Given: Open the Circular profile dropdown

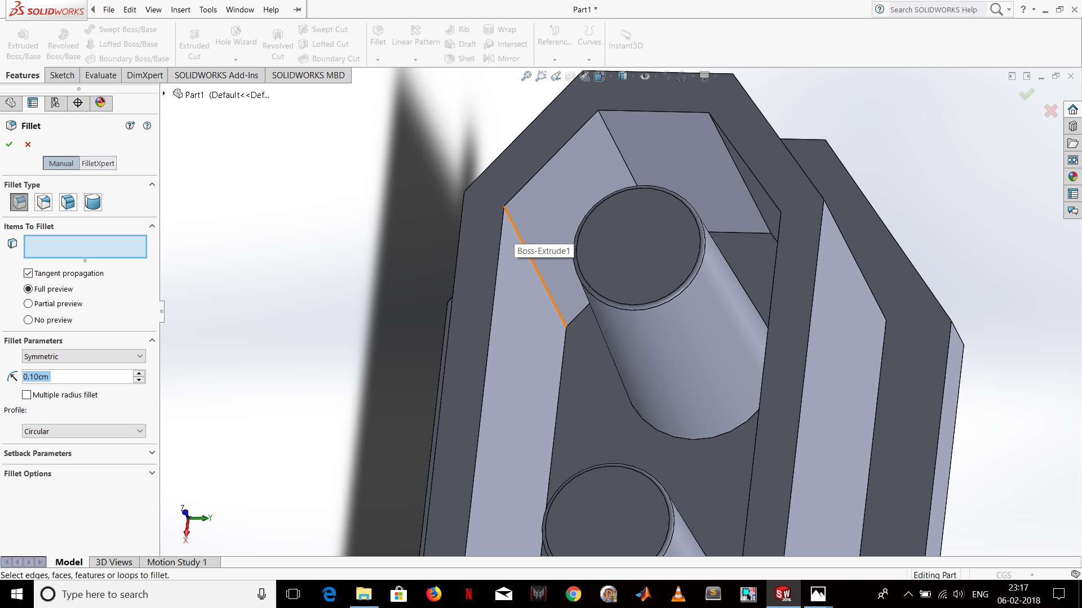Looking at the screenshot, I should 83,431.
